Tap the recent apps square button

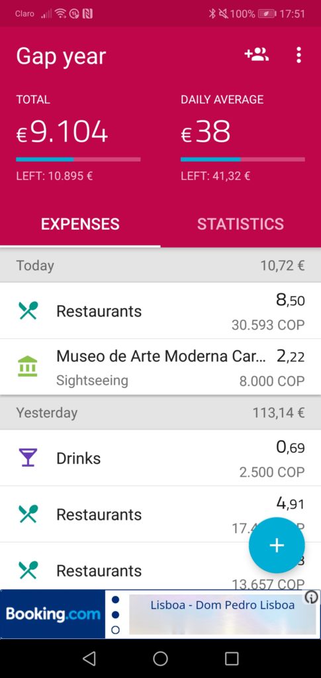pyautogui.click(x=232, y=659)
